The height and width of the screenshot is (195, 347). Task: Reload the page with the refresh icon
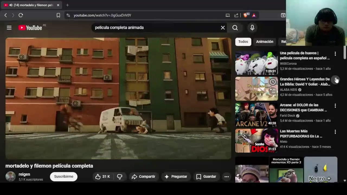(x=21, y=15)
